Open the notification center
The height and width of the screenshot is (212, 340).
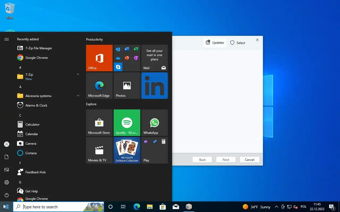point(331,207)
